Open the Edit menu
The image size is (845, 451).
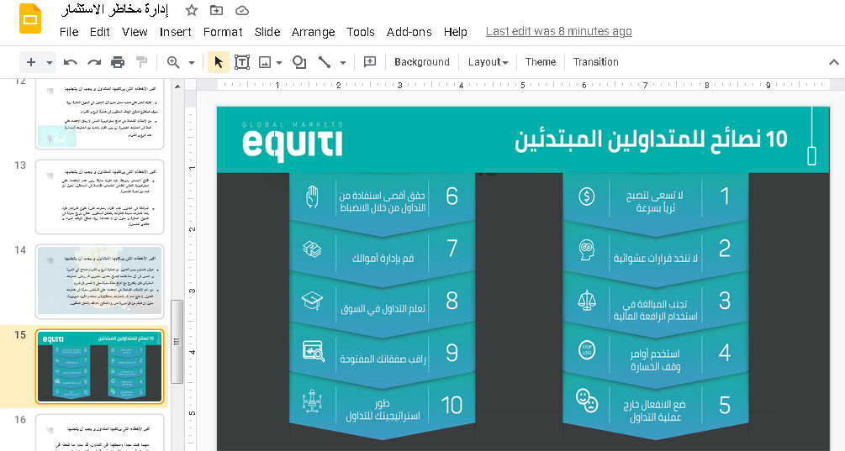tap(100, 32)
